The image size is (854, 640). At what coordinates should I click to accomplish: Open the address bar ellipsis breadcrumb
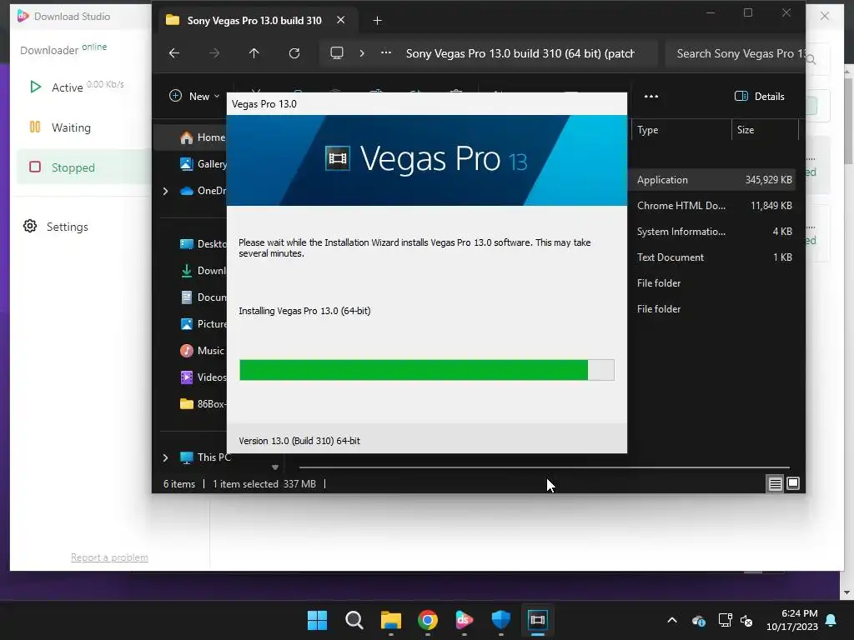(385, 52)
